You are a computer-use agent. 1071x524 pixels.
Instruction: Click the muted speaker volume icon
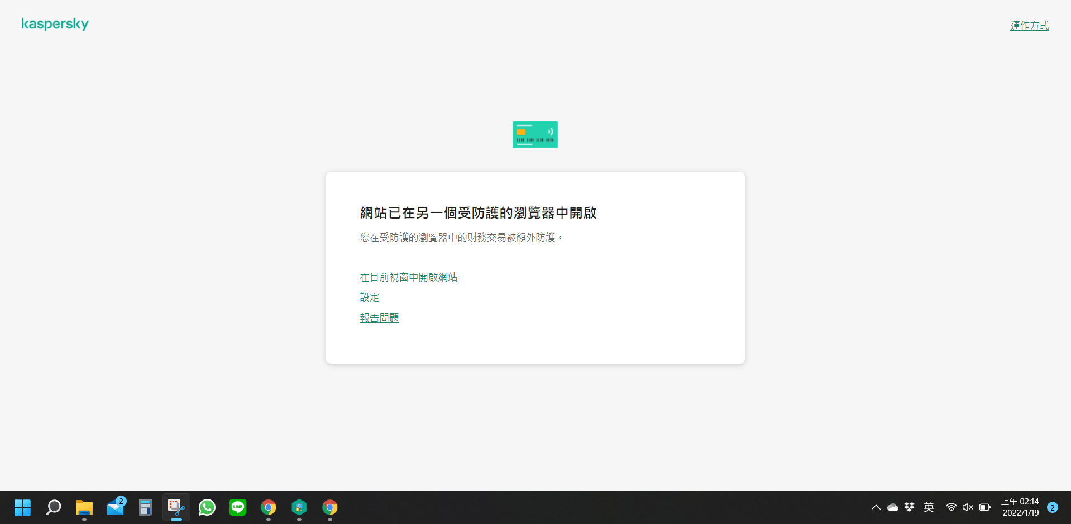(968, 507)
